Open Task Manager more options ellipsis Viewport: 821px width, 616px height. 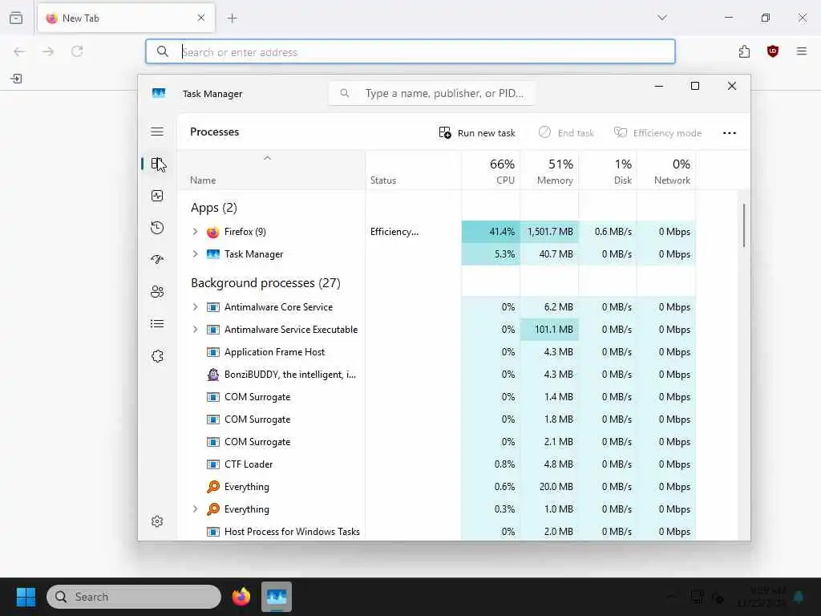(x=730, y=133)
